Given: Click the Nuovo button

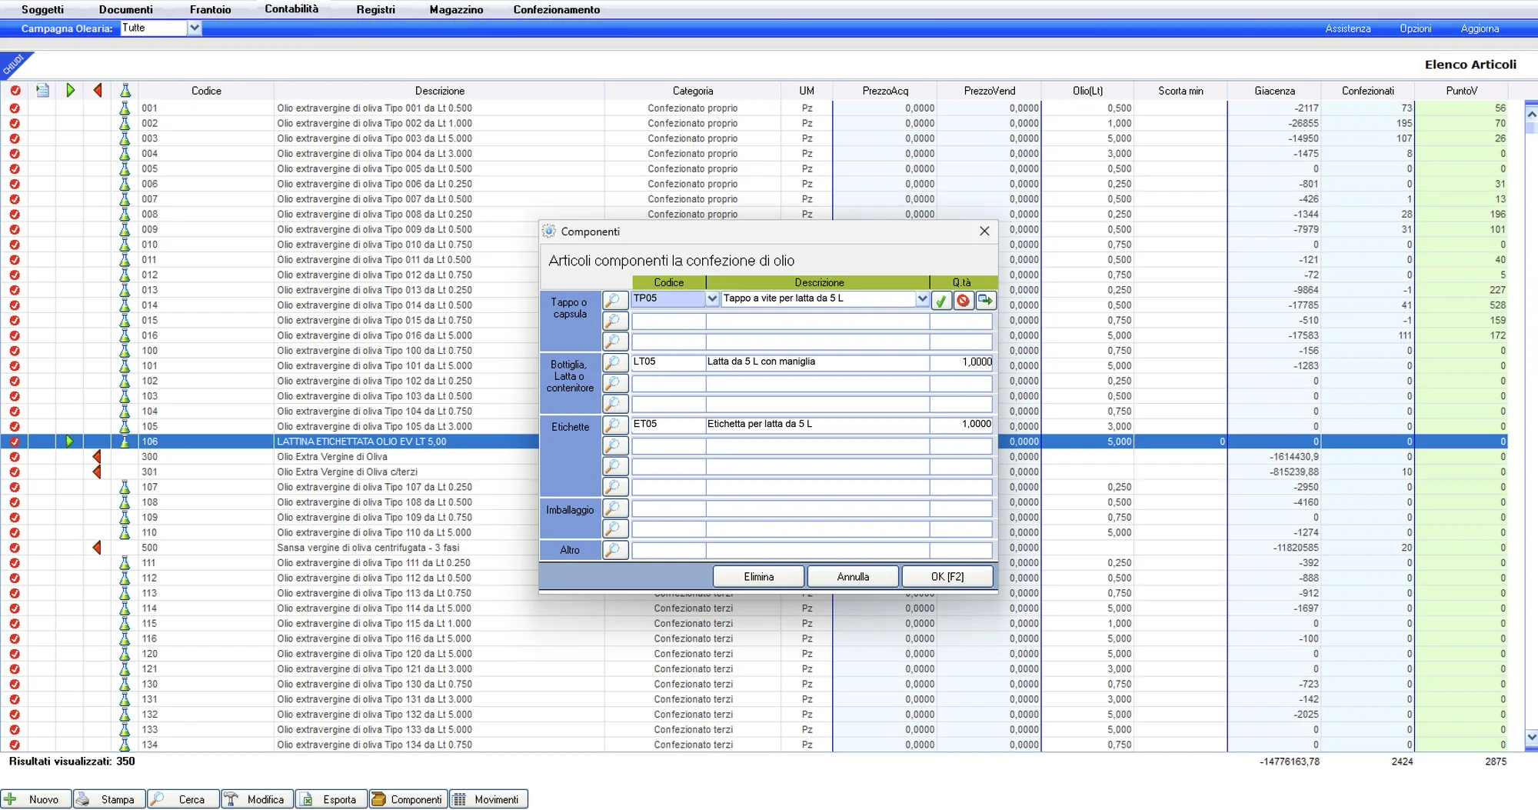Looking at the screenshot, I should (x=36, y=800).
